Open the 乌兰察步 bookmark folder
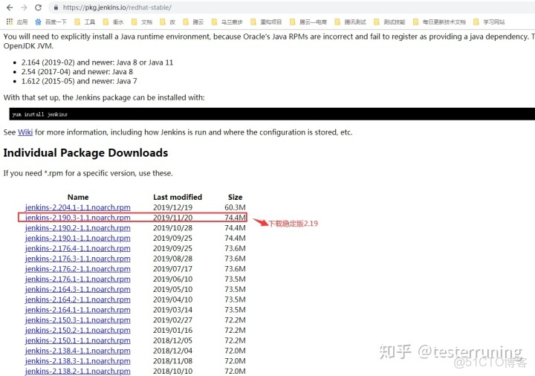Image resolution: width=535 pixels, height=376 pixels. point(227,22)
